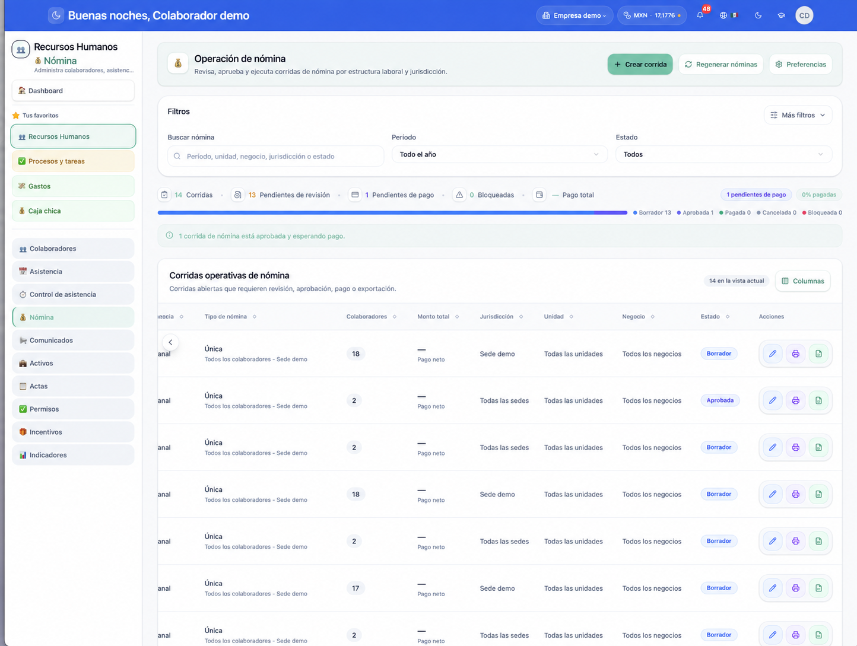Go to Asistencia in the sidebar
Viewport: 857px width, 646px height.
pos(73,272)
